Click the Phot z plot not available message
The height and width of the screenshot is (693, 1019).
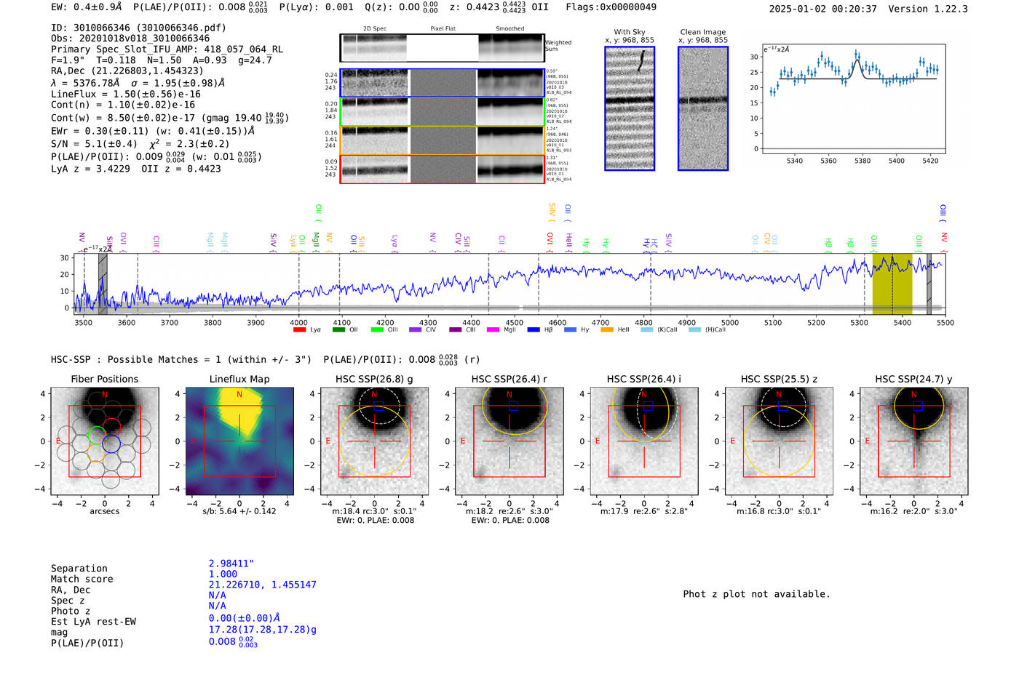click(756, 594)
